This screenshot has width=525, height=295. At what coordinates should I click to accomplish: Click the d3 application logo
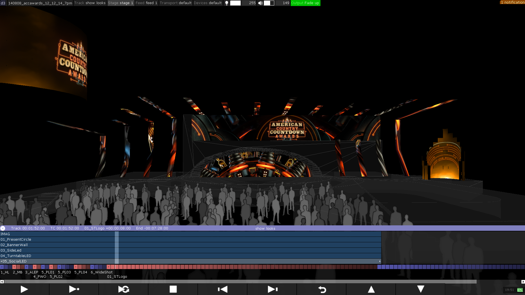point(3,3)
